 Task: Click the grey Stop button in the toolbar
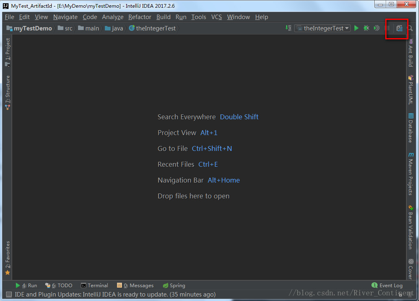(x=387, y=28)
